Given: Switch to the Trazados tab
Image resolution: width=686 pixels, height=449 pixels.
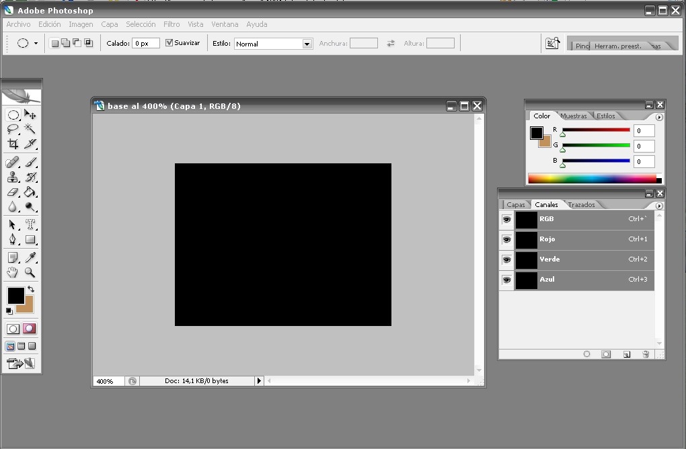Looking at the screenshot, I should click(x=581, y=204).
